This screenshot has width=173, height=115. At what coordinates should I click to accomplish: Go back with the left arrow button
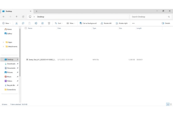(4, 17)
